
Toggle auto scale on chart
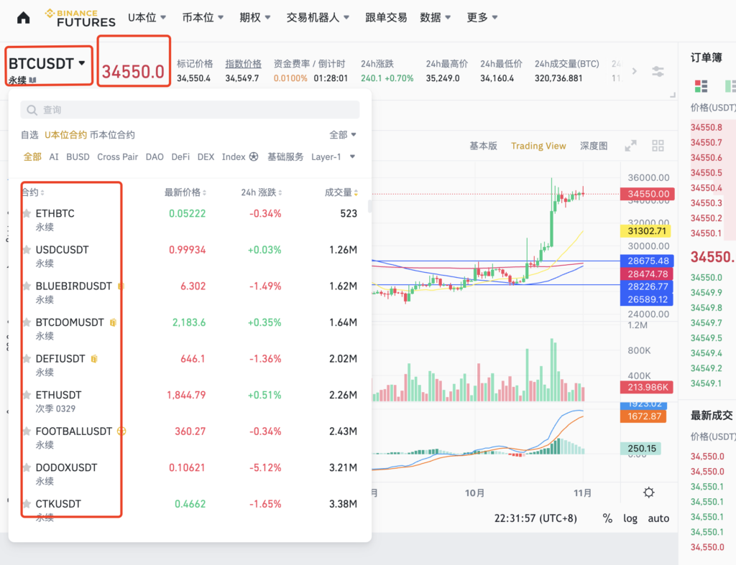tap(658, 518)
